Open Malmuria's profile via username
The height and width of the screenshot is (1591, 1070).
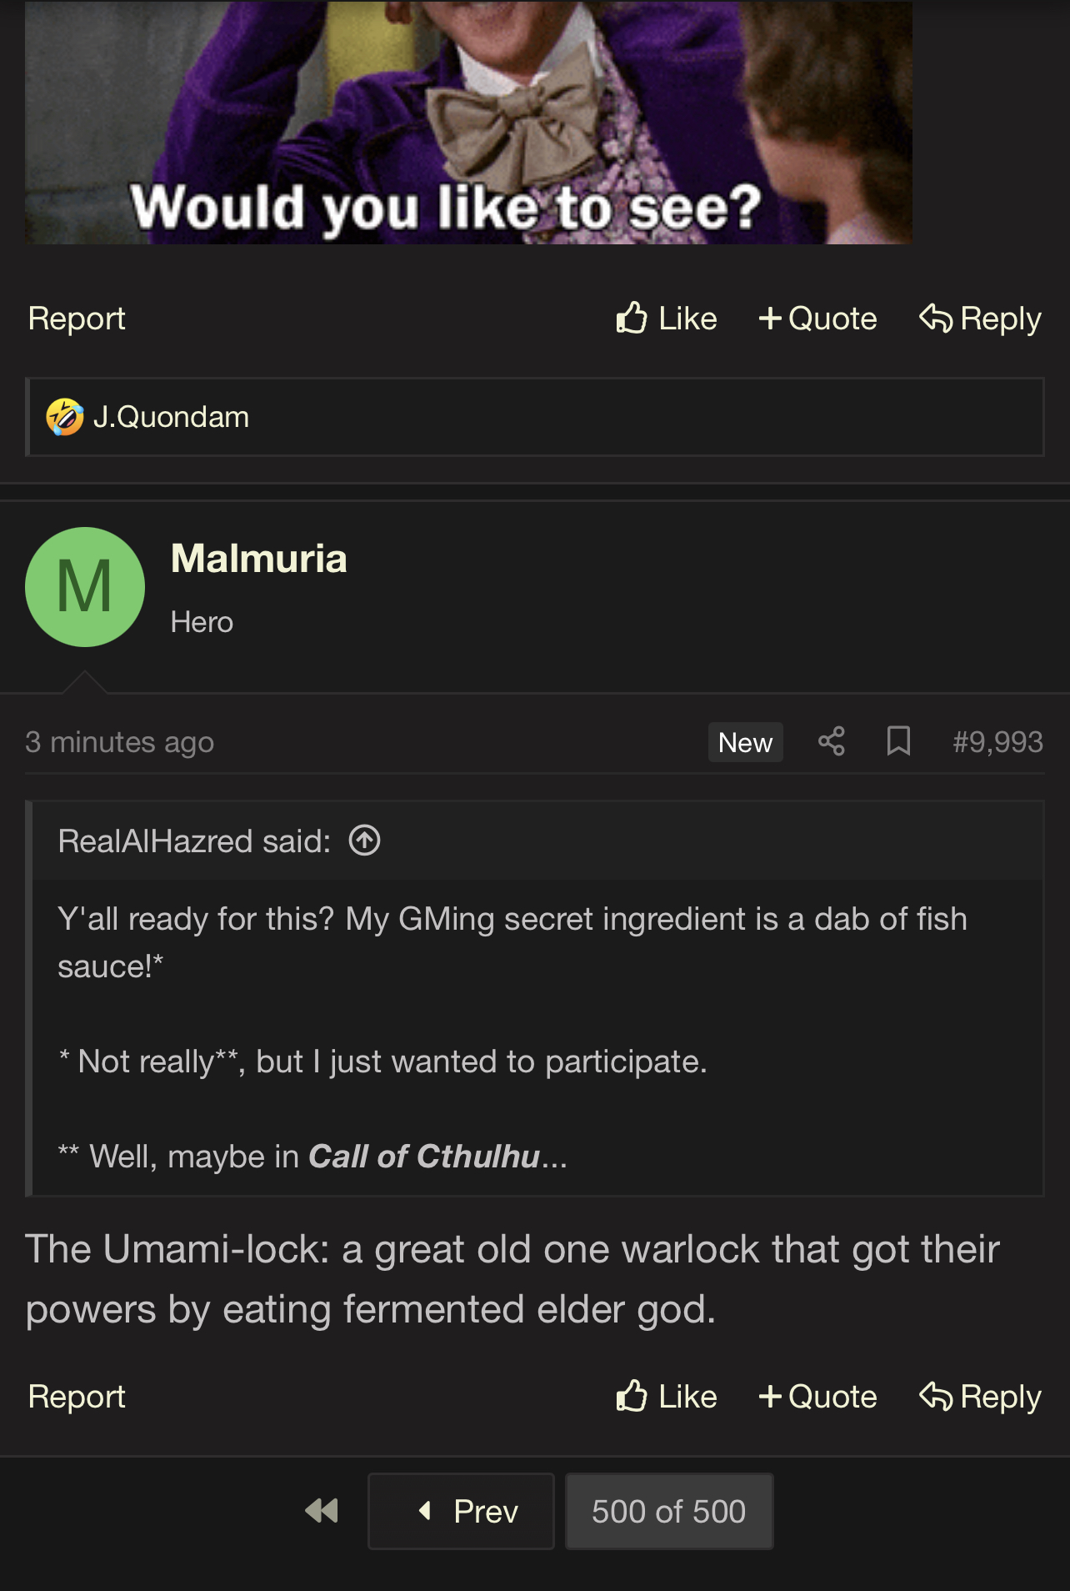coord(258,559)
